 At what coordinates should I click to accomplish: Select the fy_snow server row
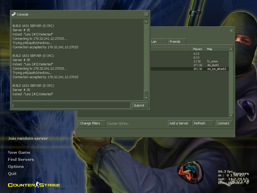[x=190, y=62]
